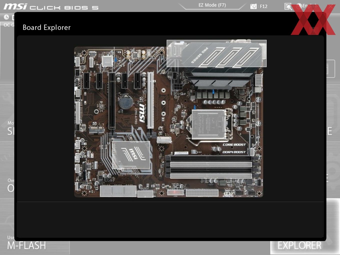Click the M.2 slot left of black PCIe x16
The width and height of the screenshot is (340, 255).
(96, 130)
